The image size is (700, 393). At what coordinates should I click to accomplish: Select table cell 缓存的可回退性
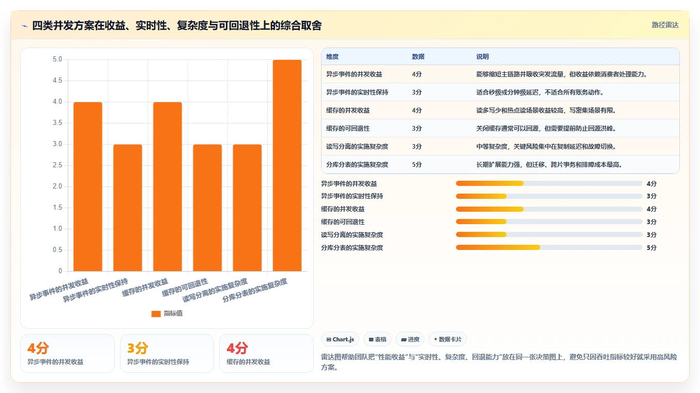point(348,129)
